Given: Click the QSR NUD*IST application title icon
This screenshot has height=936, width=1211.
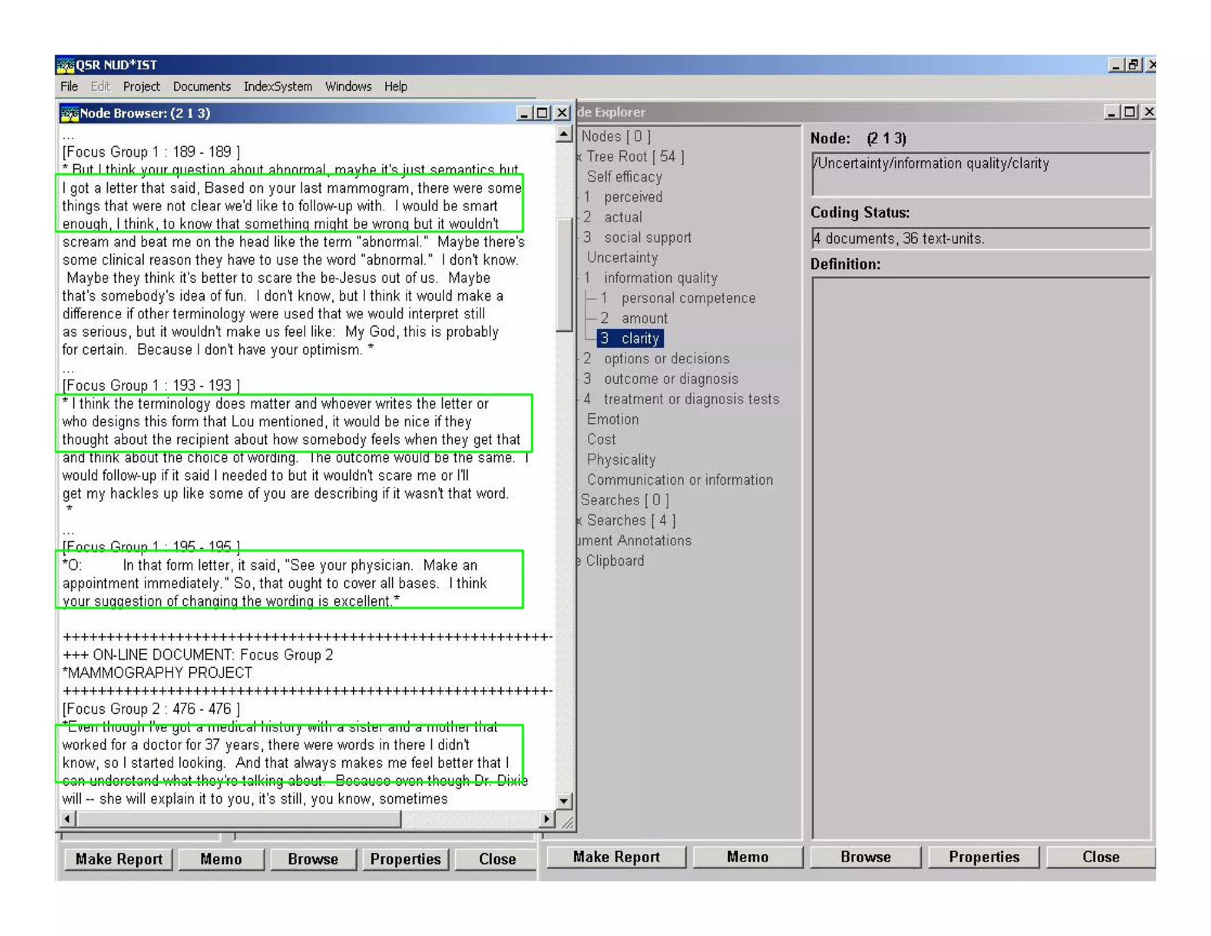Looking at the screenshot, I should [x=66, y=65].
